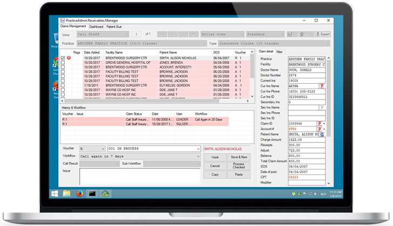Go to previous page with the < arrow
Screen dimensions: 393x226
tap(173, 35)
